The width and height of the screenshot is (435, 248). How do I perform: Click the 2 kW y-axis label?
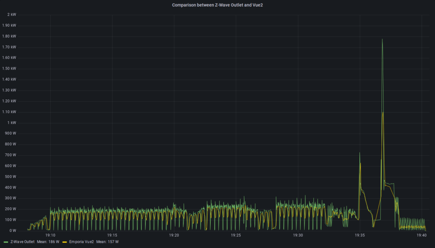point(11,14)
